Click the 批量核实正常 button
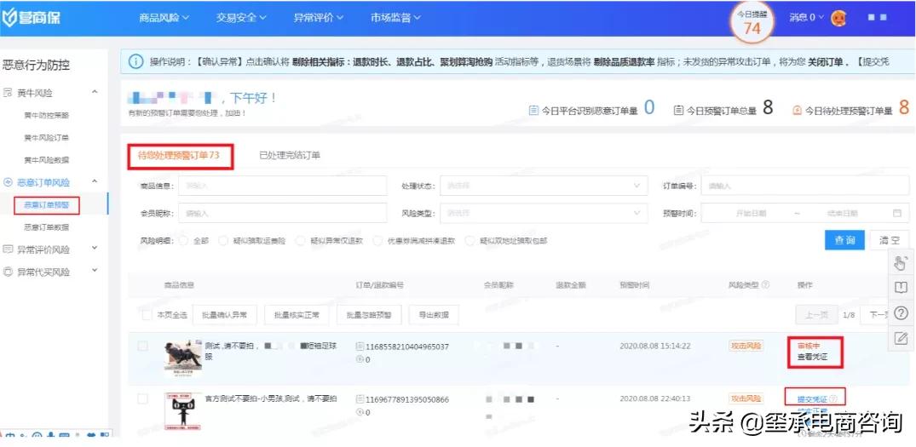Image resolution: width=916 pixels, height=447 pixels. (x=297, y=314)
